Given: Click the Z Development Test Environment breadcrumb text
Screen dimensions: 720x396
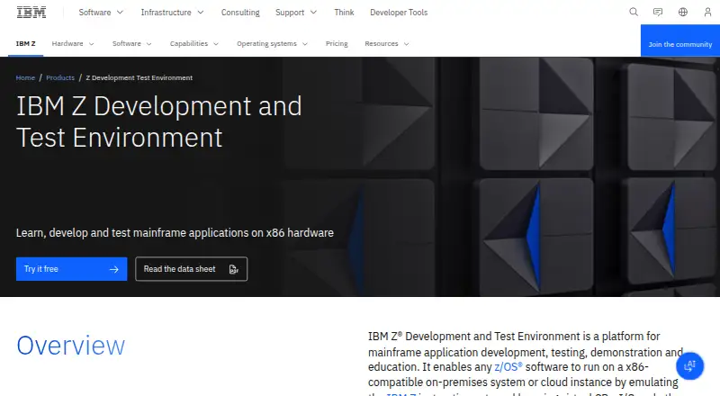Looking at the screenshot, I should [x=139, y=77].
